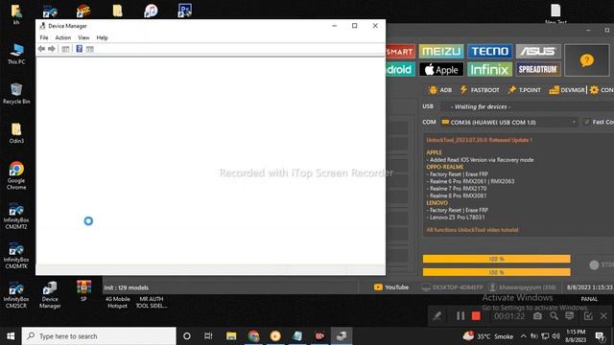Click the Windows Start button

(11, 336)
